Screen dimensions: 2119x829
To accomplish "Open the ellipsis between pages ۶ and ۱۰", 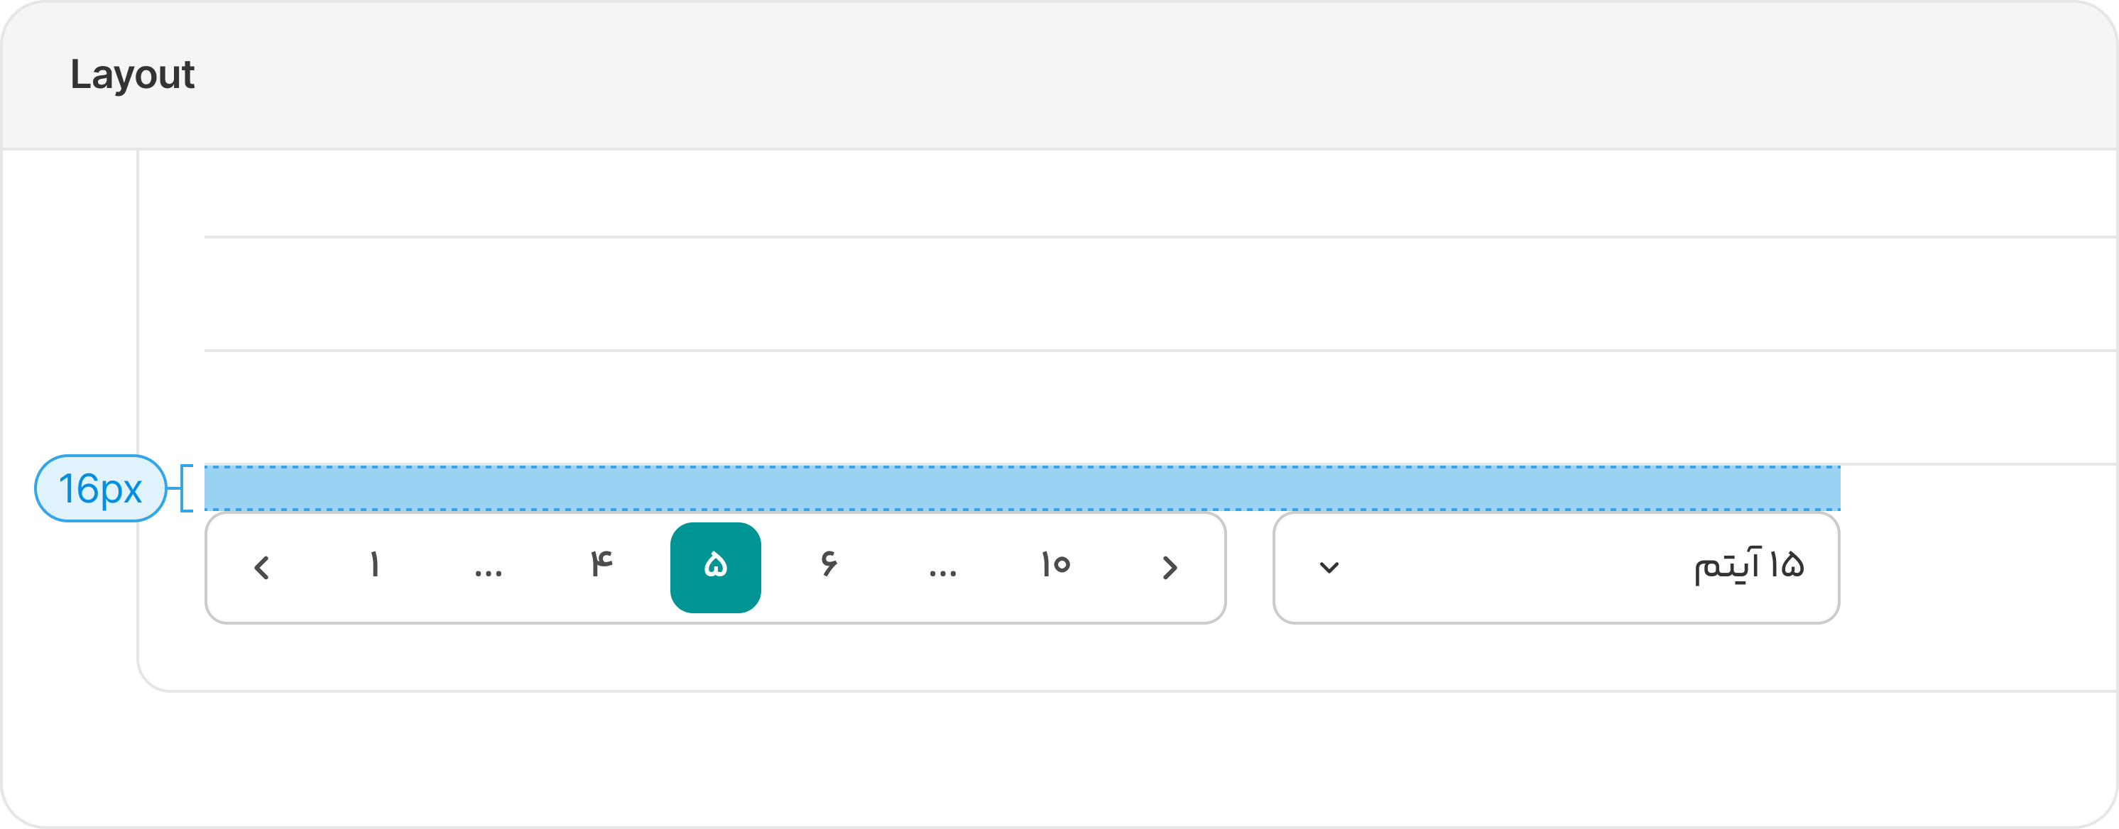I will coord(943,568).
